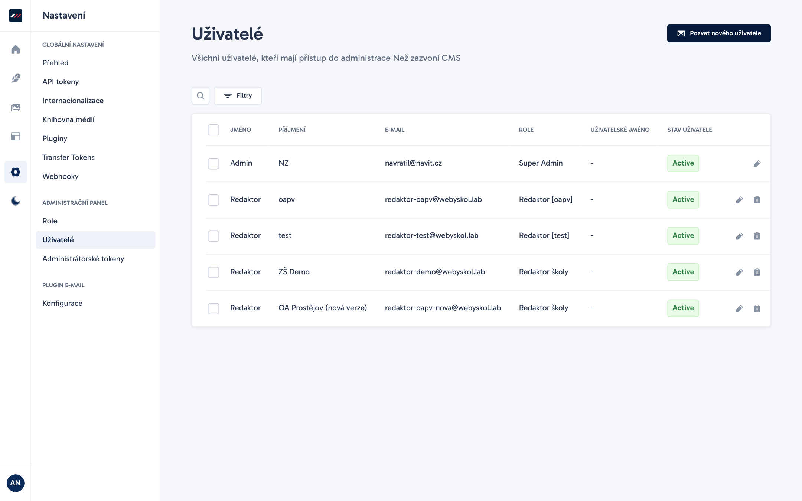
Task: Select the Admin NZ row checkbox
Action: coord(213,164)
